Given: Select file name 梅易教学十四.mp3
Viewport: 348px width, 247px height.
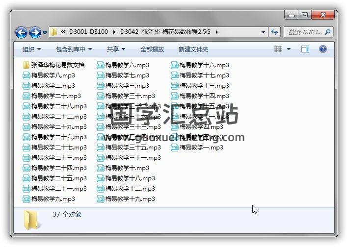Looking at the screenshot, I should (x=204, y=96).
